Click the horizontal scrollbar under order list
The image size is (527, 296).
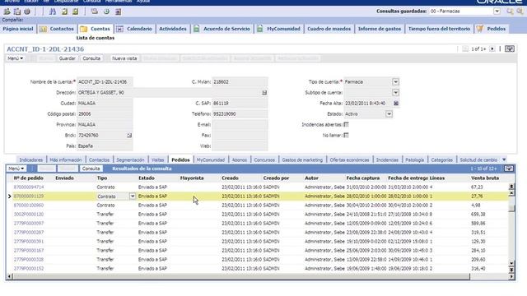pyautogui.click(x=240, y=276)
